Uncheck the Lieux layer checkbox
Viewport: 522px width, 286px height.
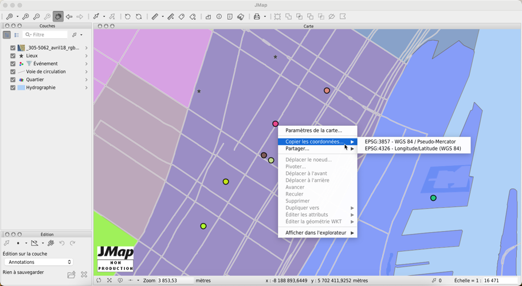click(13, 56)
